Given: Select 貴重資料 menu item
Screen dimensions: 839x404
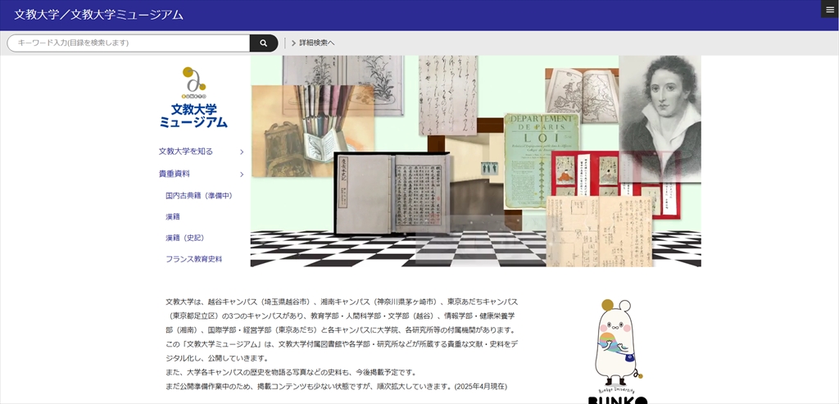Looking at the screenshot, I should point(175,174).
